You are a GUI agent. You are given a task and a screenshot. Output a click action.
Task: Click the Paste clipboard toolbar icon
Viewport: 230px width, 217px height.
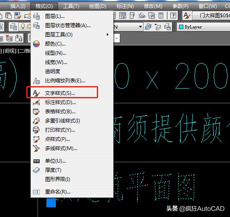(8, 15)
